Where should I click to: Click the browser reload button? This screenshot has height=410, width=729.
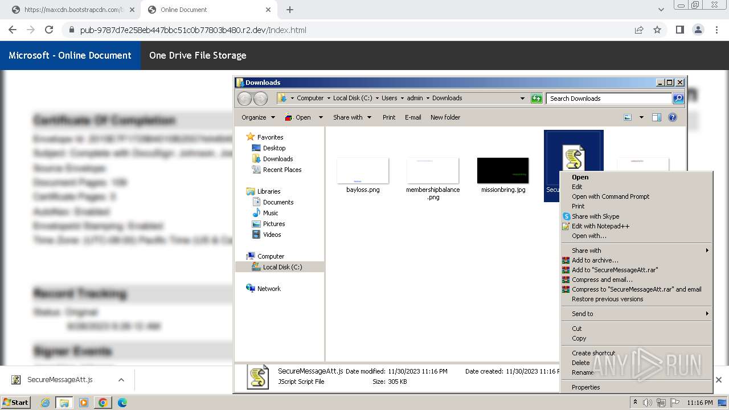point(49,30)
